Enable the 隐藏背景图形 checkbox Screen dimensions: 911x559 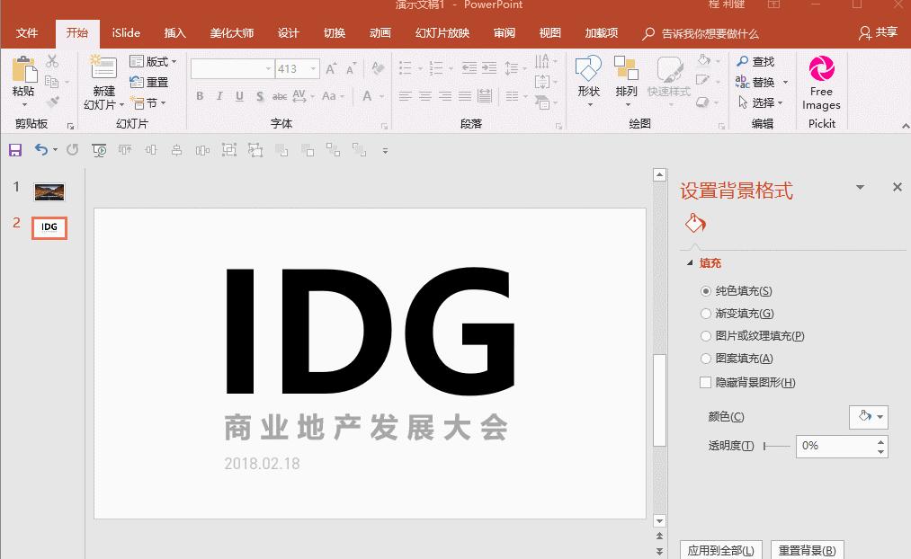[x=706, y=382]
